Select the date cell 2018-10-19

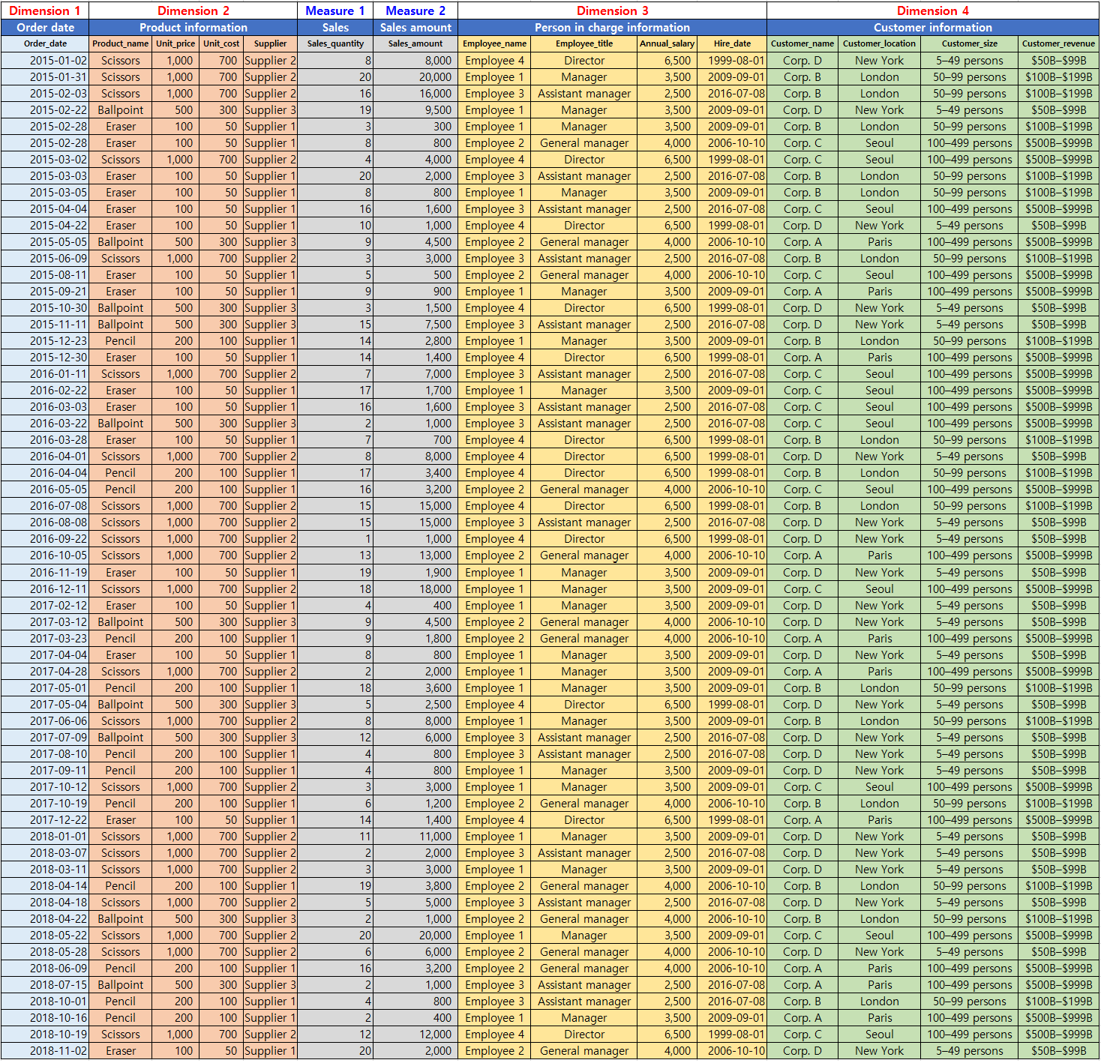point(45,1035)
